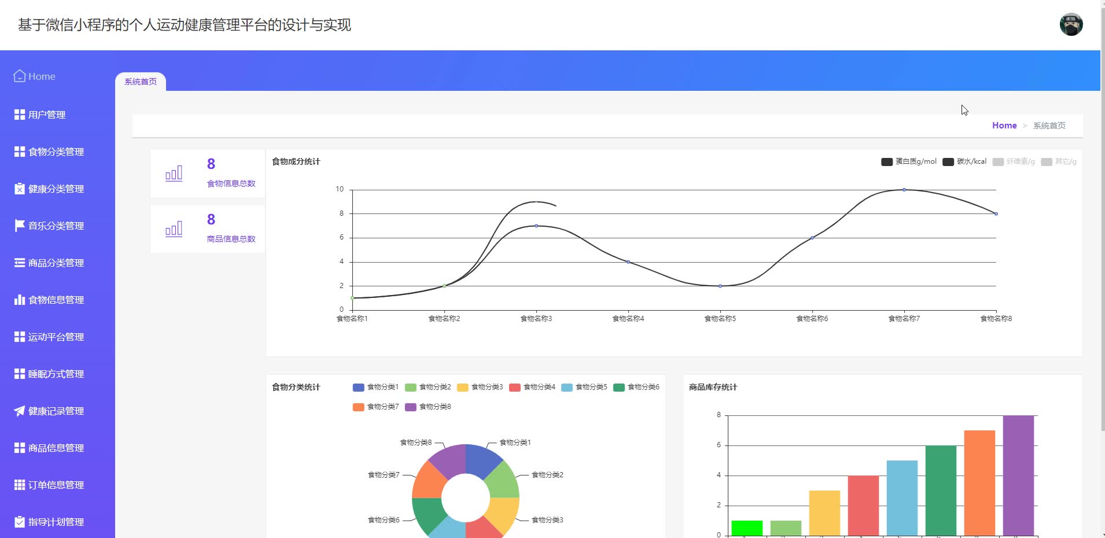Viewport: 1105px width, 538px height.
Task: Click the 健康分类管理 clipboard icon
Action: click(x=19, y=189)
